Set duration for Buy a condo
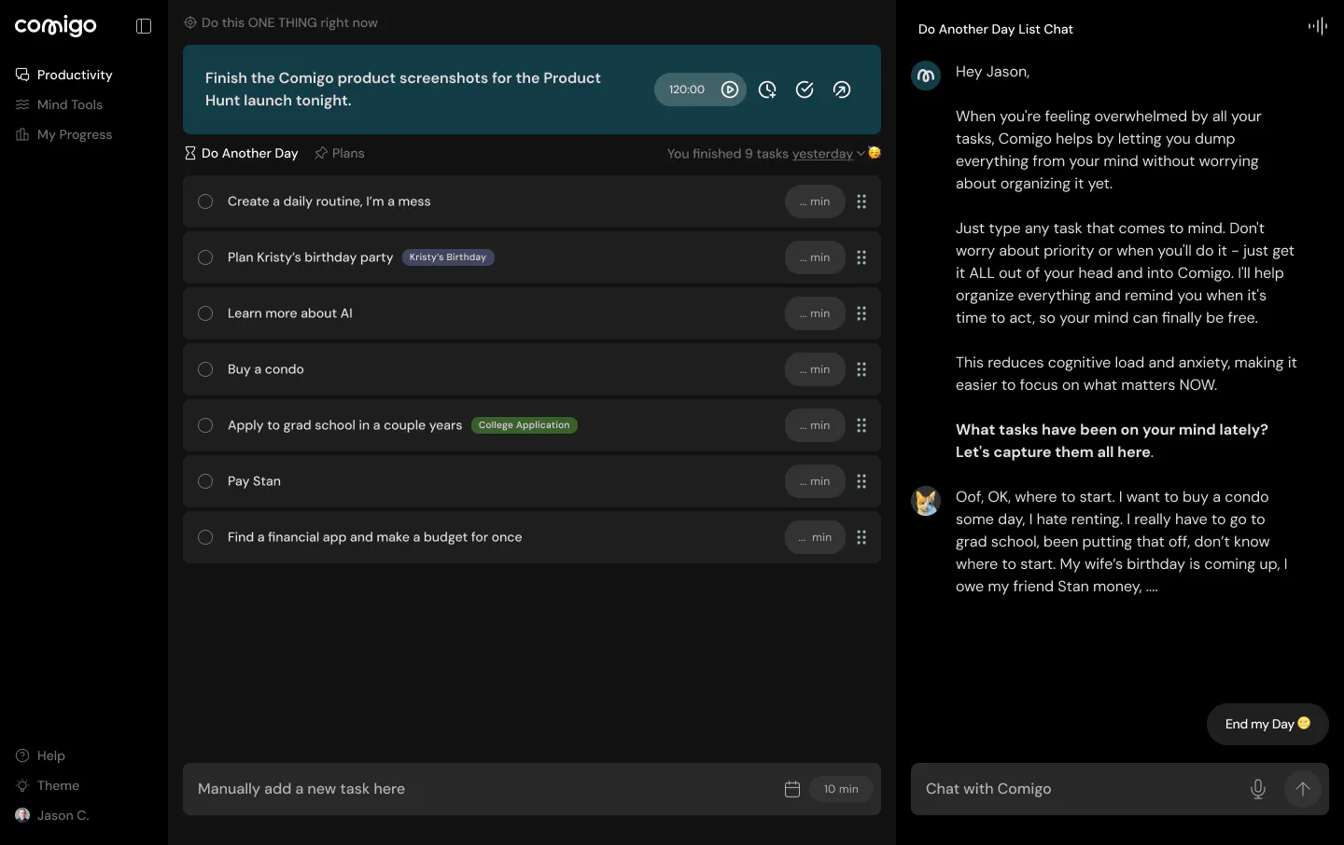The image size is (1344, 845). (x=815, y=369)
